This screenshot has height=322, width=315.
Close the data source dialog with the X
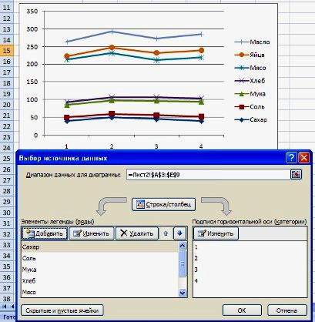(x=303, y=157)
